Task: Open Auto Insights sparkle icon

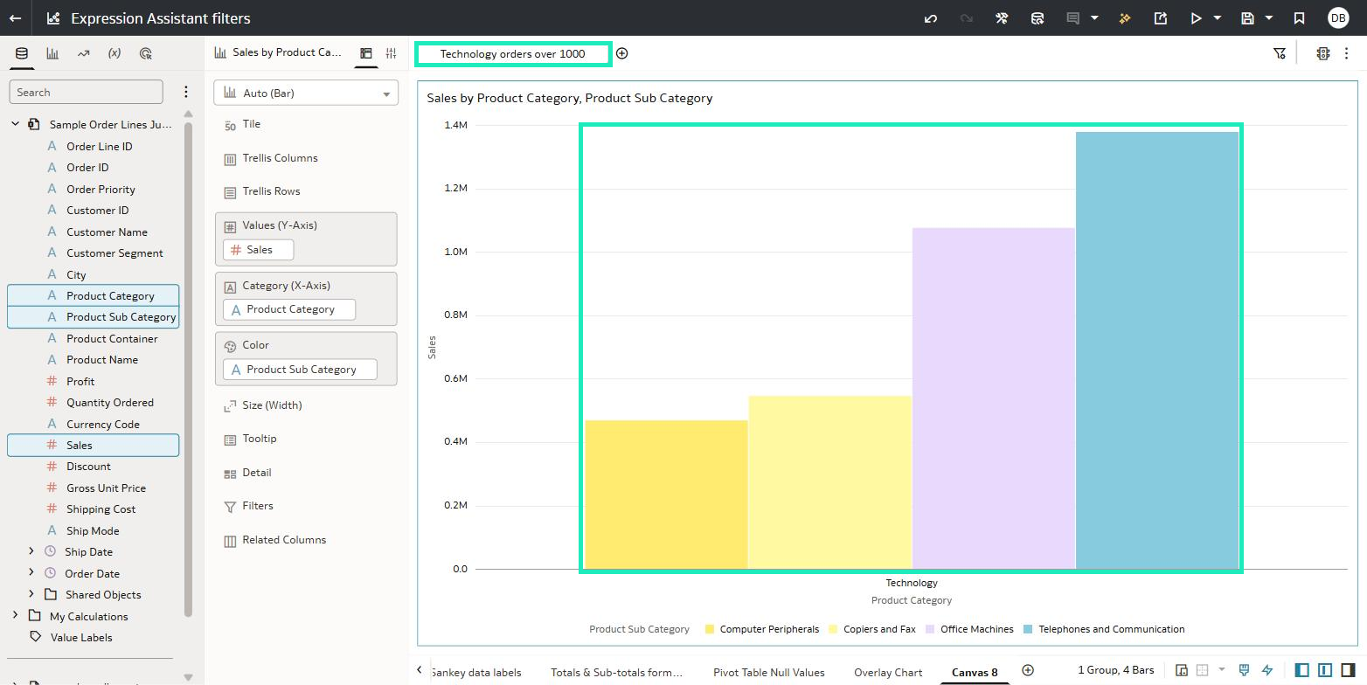Action: point(1125,17)
